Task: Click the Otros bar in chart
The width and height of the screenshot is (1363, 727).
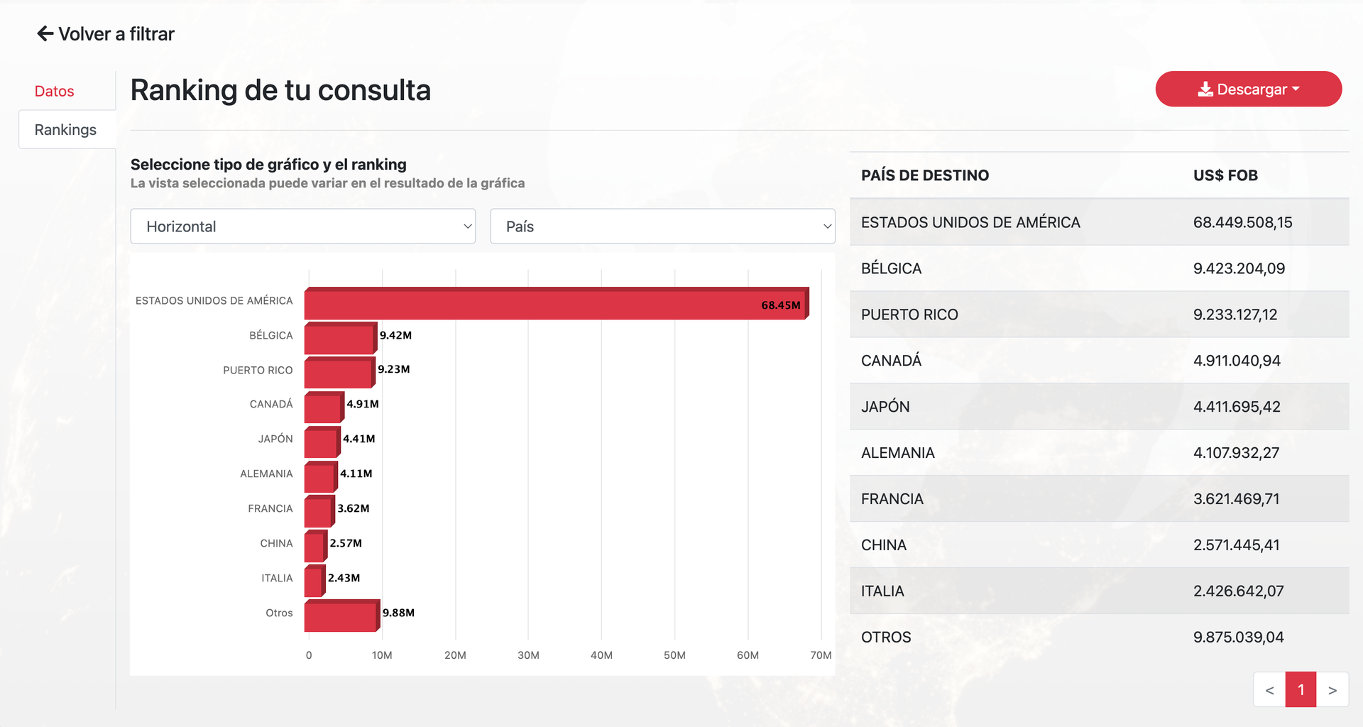Action: 342,616
